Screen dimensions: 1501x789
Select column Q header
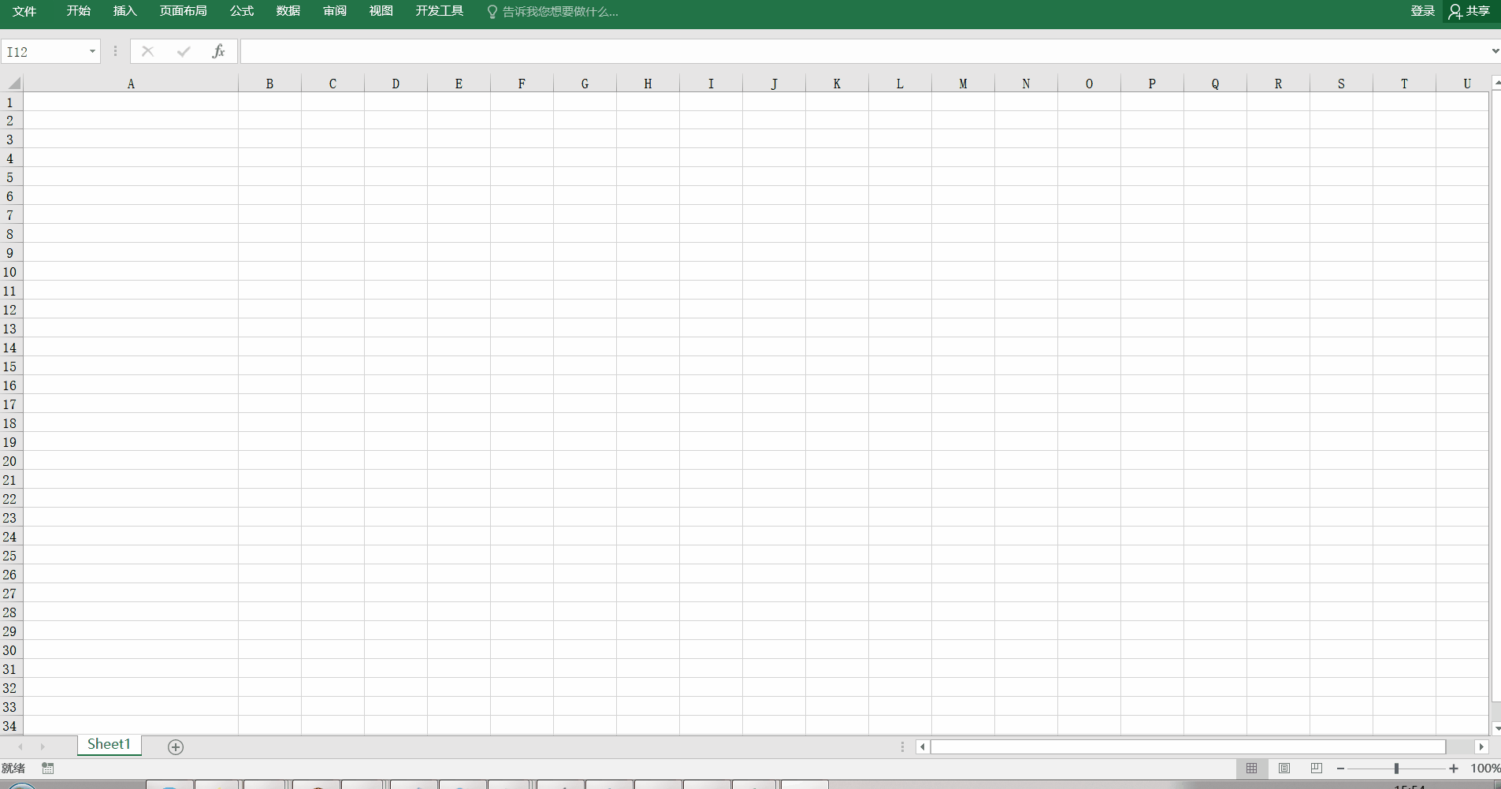pyautogui.click(x=1215, y=84)
